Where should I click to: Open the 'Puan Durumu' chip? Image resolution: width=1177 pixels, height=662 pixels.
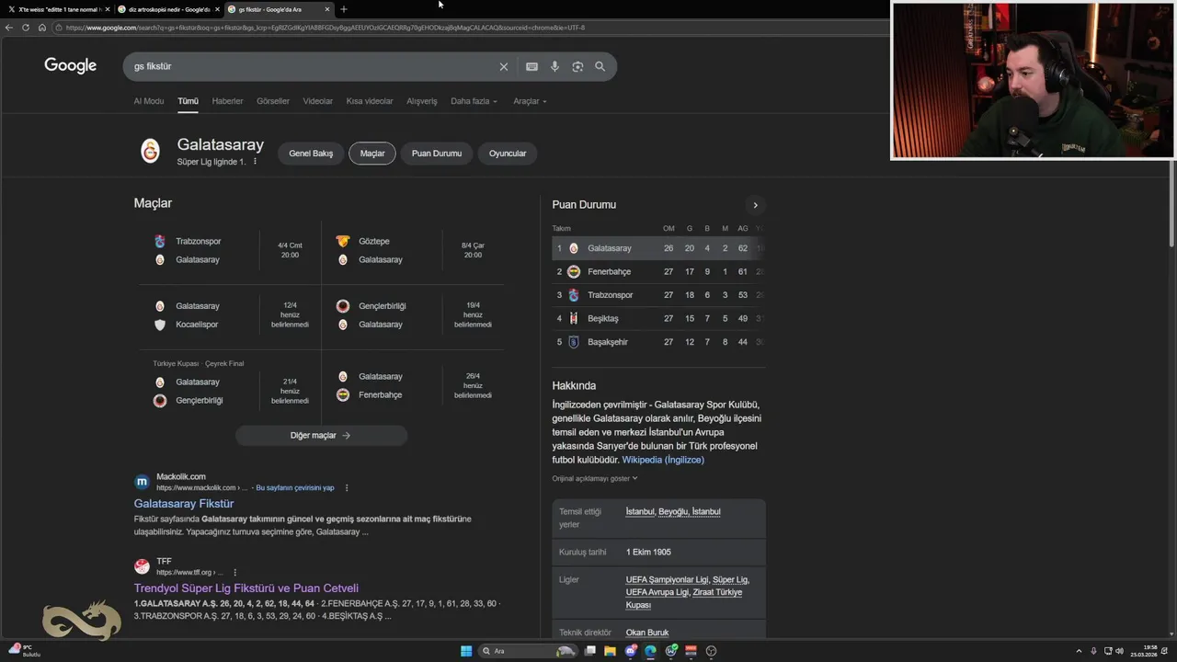click(x=437, y=154)
